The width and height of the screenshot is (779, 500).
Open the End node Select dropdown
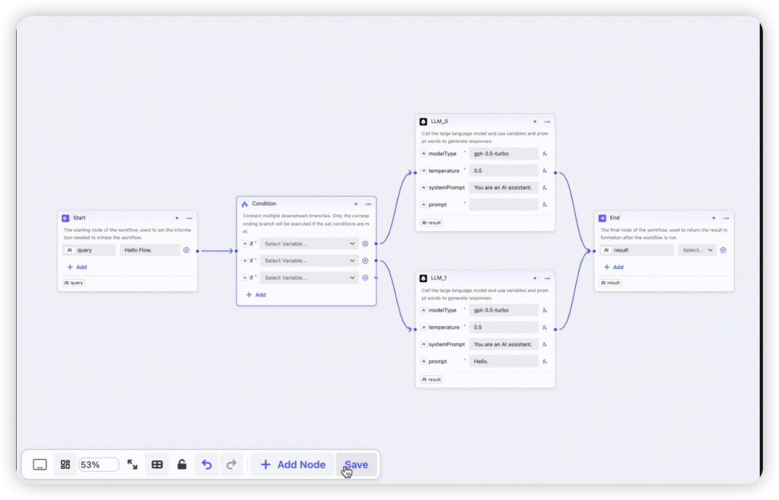point(697,250)
